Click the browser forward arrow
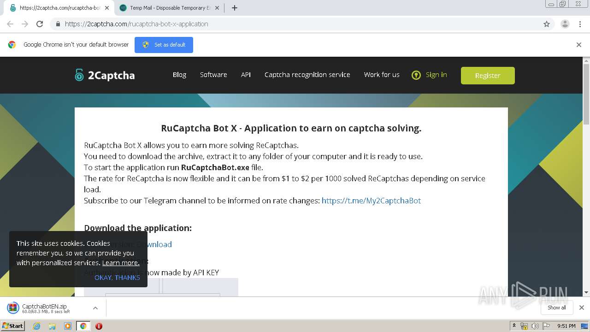 25,24
